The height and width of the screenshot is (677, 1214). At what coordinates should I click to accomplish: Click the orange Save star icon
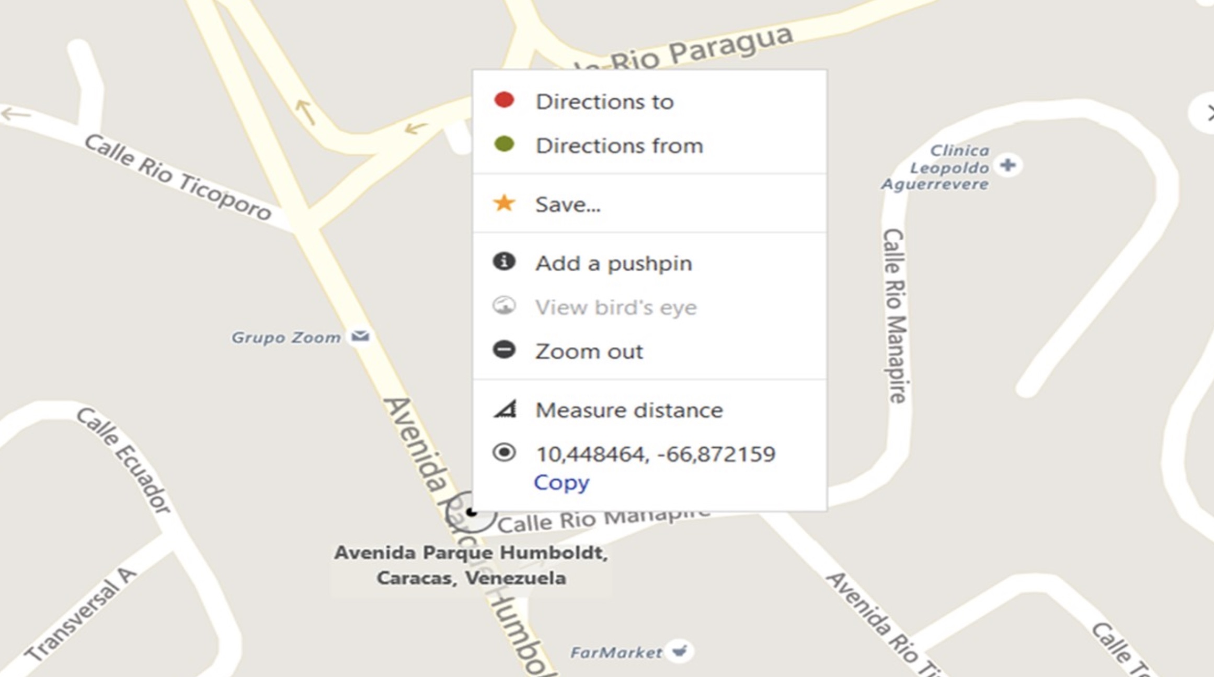(x=504, y=203)
